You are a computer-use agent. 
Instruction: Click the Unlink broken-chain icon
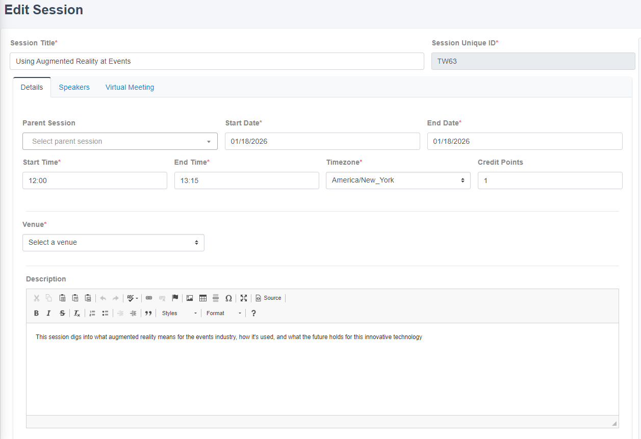pyautogui.click(x=162, y=298)
